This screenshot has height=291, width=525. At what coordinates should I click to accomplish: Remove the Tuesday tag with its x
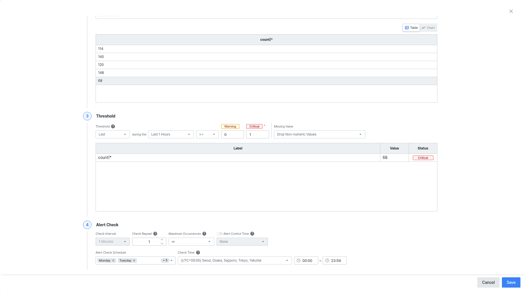point(134,260)
